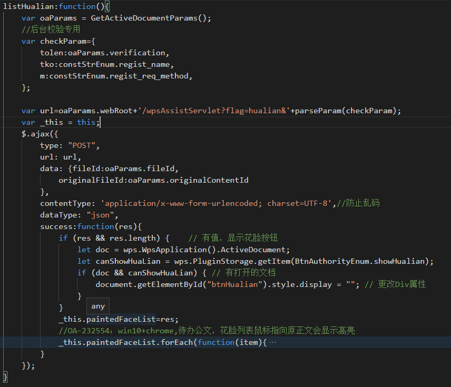Click 'PluginStorage.getItem' call
This screenshot has height=387, width=451.
click(x=242, y=261)
